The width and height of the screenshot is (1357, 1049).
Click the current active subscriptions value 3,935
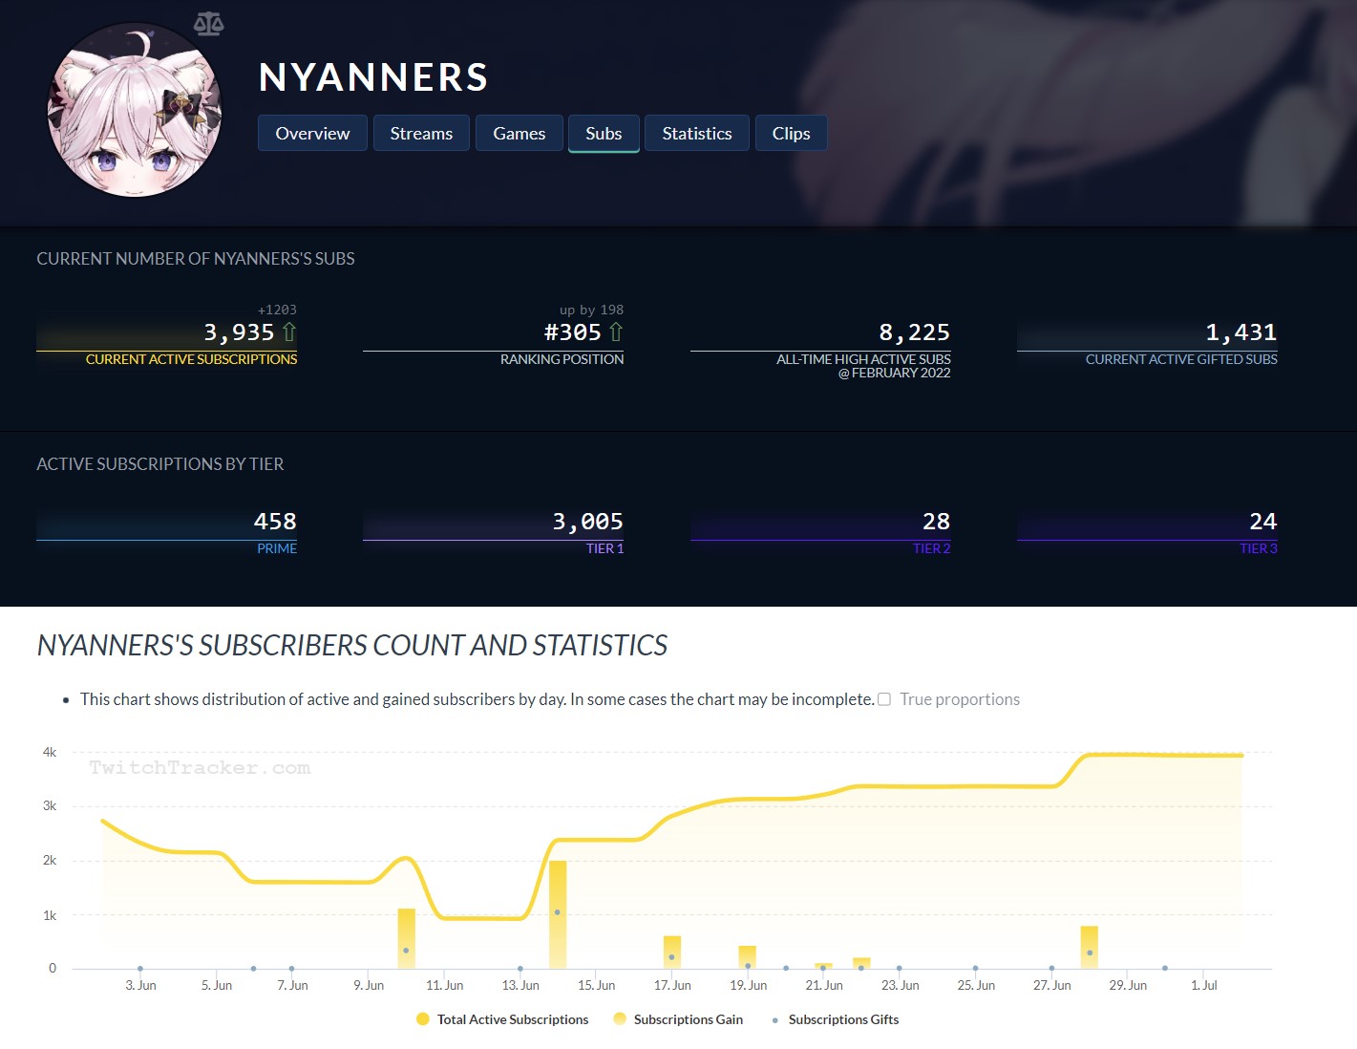click(x=239, y=332)
